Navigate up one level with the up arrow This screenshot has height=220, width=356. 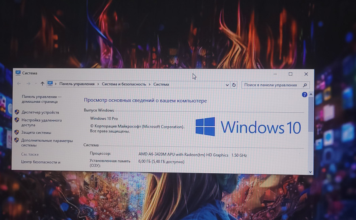tap(42, 83)
